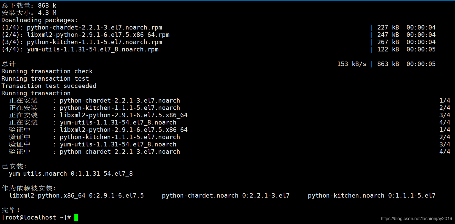This screenshot has width=455, height=224.
Task: Click '总下载量: 863 k' line
Action: click(29, 6)
